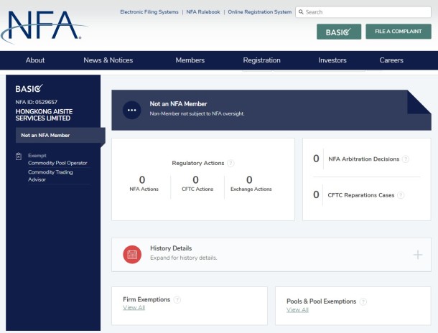Open help icon beside Regulatory Actions
Image resolution: width=438 pixels, height=333 pixels.
coord(230,163)
